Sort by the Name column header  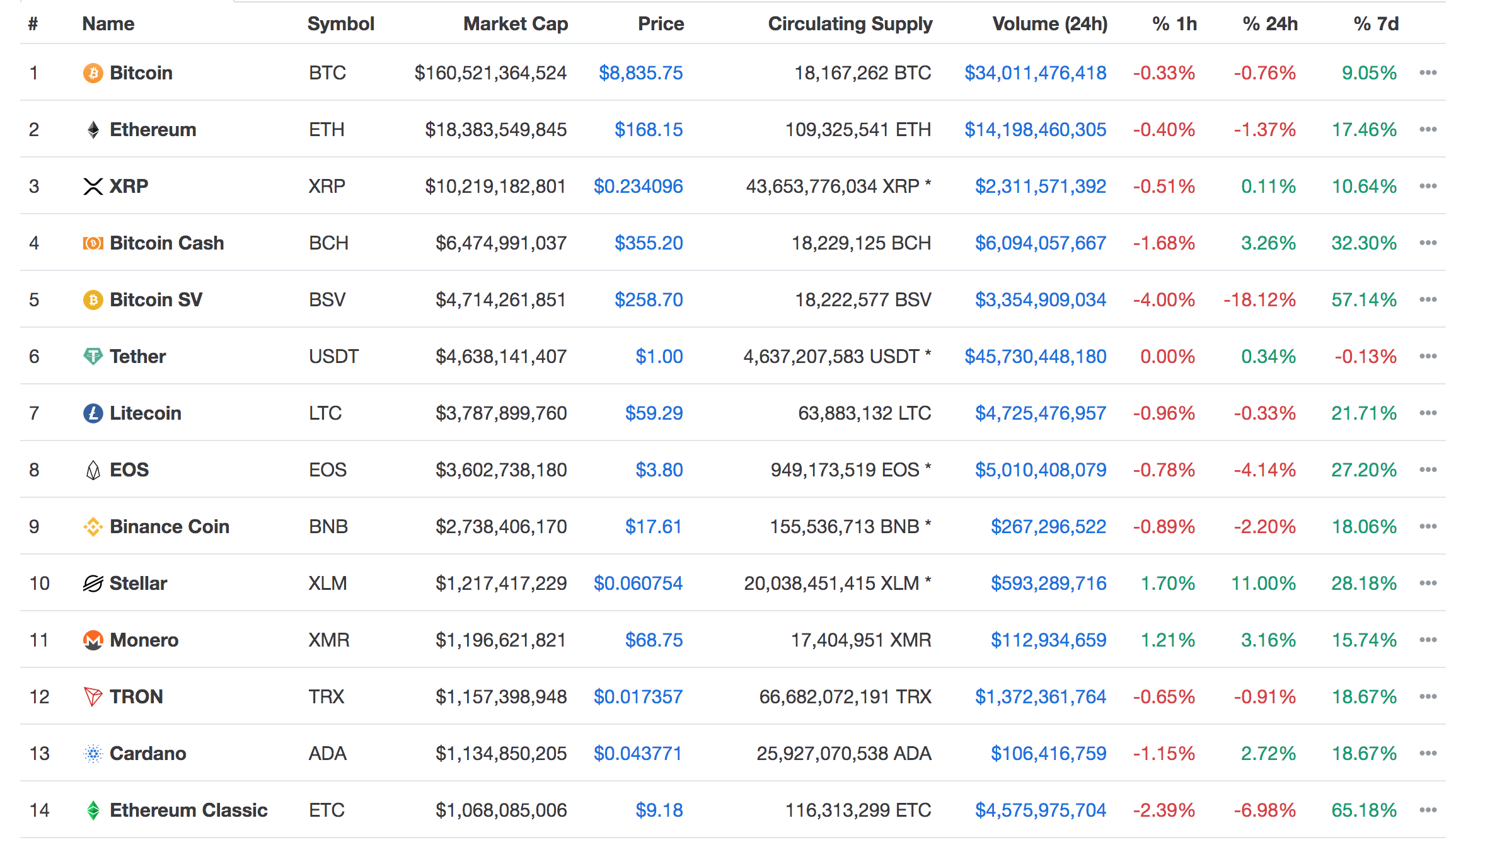click(x=108, y=24)
